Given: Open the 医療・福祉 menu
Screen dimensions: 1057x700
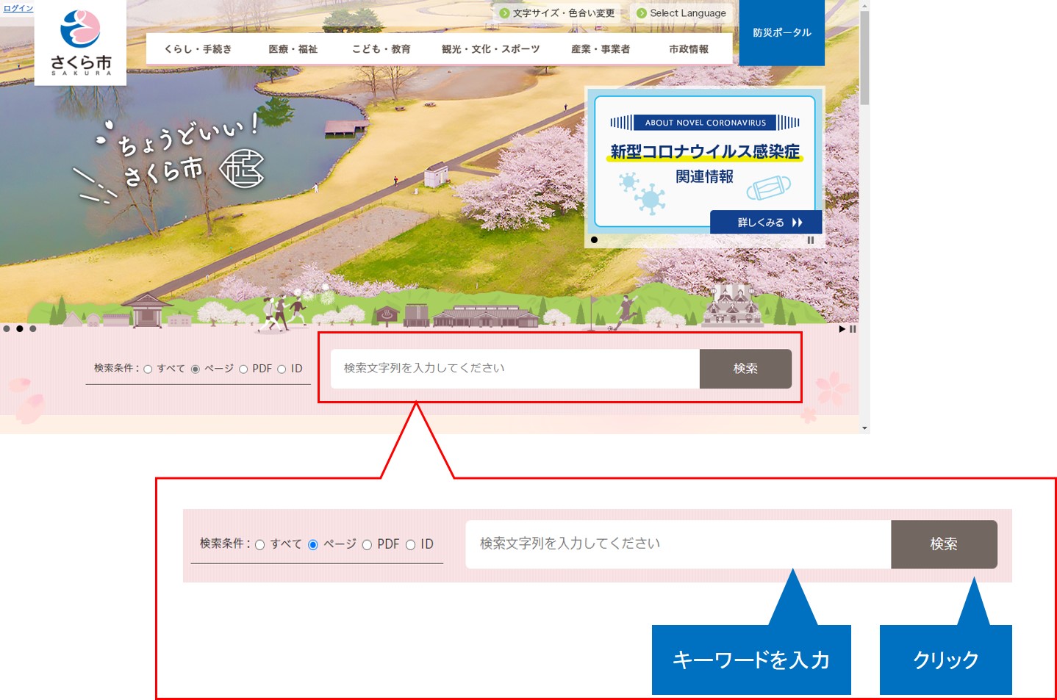Looking at the screenshot, I should [293, 48].
